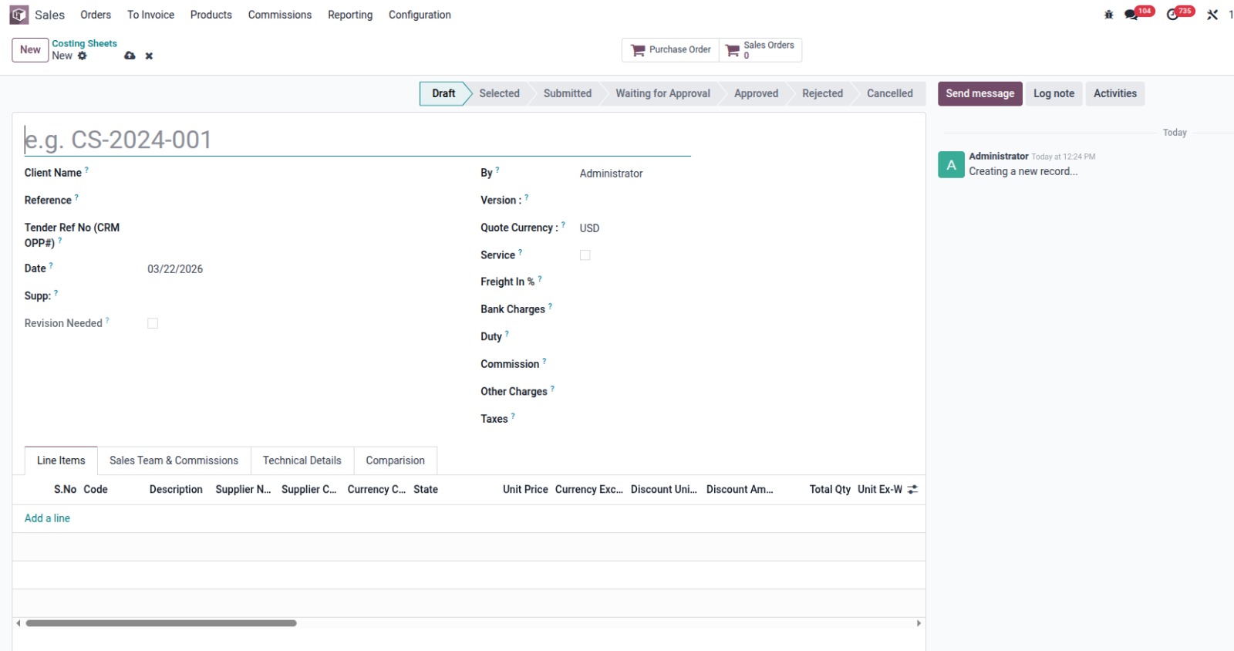Open the Client Name selection field

pos(301,174)
